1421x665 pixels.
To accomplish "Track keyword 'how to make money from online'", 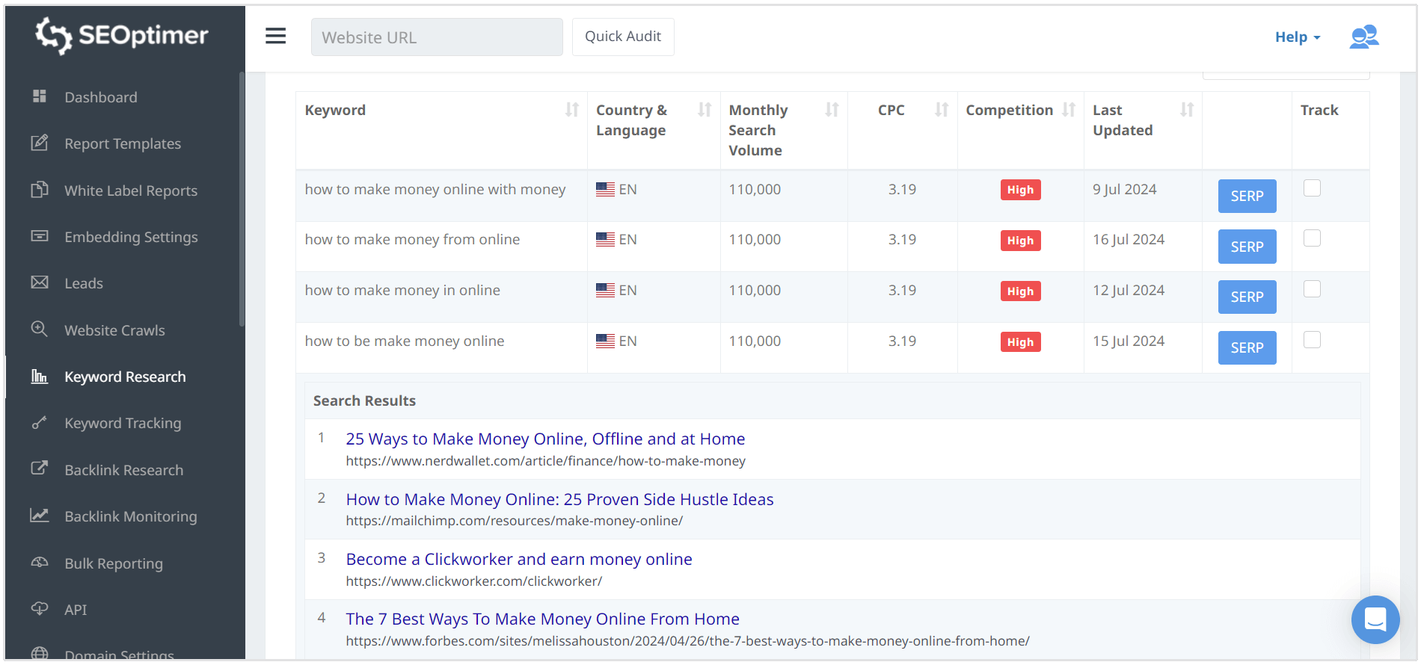I will coord(1312,238).
